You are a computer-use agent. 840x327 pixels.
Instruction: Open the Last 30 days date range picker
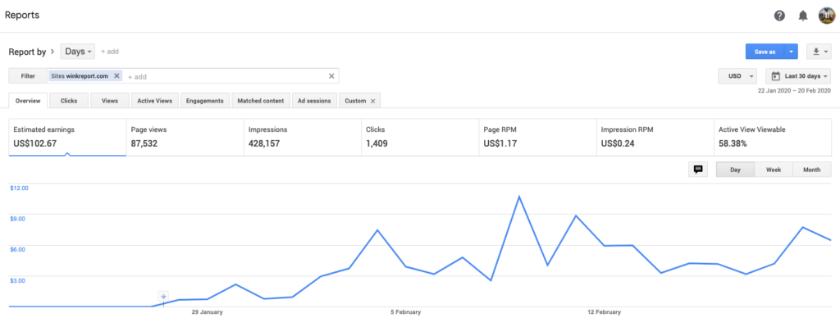point(798,76)
